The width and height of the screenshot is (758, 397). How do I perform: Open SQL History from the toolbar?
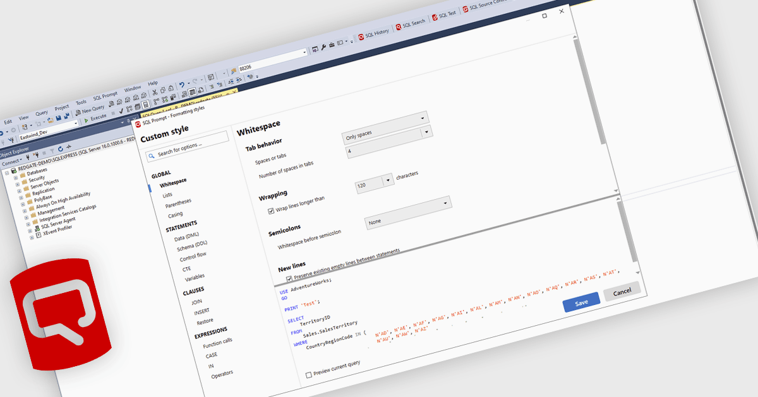(373, 33)
